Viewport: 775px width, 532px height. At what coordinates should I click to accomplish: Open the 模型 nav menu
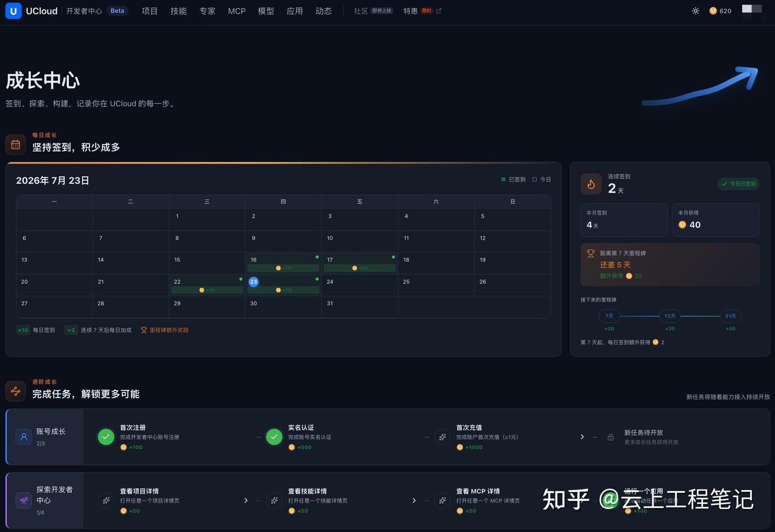(x=266, y=11)
